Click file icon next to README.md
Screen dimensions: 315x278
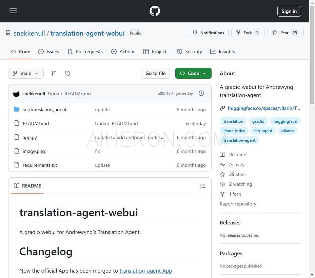(x=17, y=123)
